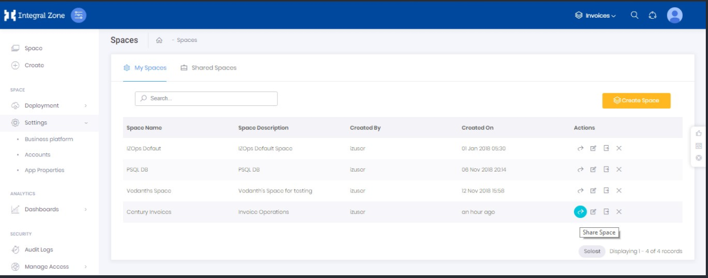Image resolution: width=708 pixels, height=278 pixels.
Task: Share Vedanths Space
Action: pyautogui.click(x=580, y=190)
